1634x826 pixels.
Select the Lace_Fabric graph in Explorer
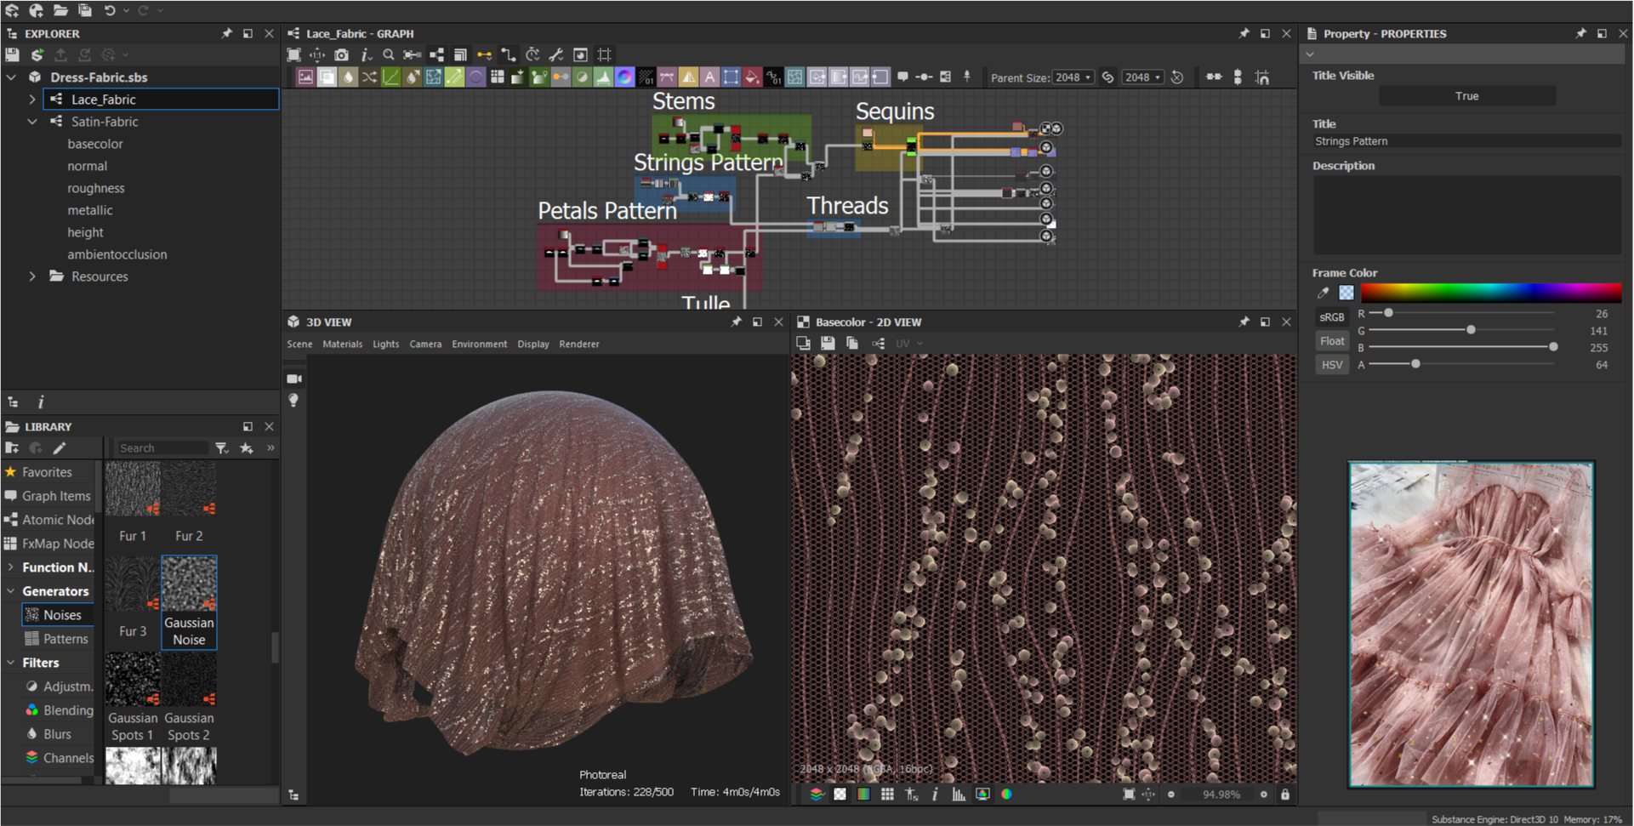[161, 100]
